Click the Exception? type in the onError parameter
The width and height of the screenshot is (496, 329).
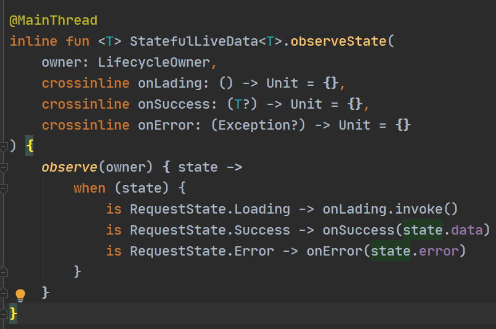coord(258,125)
